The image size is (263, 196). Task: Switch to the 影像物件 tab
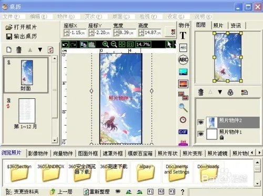(x=38, y=153)
